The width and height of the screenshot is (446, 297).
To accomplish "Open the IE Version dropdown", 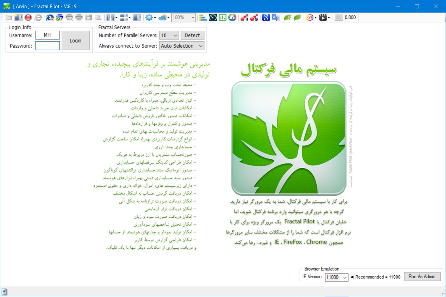I will click(x=337, y=277).
